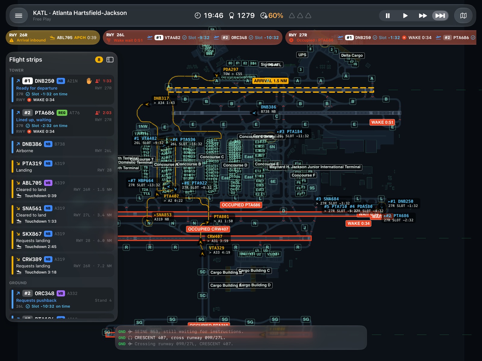
Task: Toggle the flight strips panel layout icon
Action: tap(110, 60)
